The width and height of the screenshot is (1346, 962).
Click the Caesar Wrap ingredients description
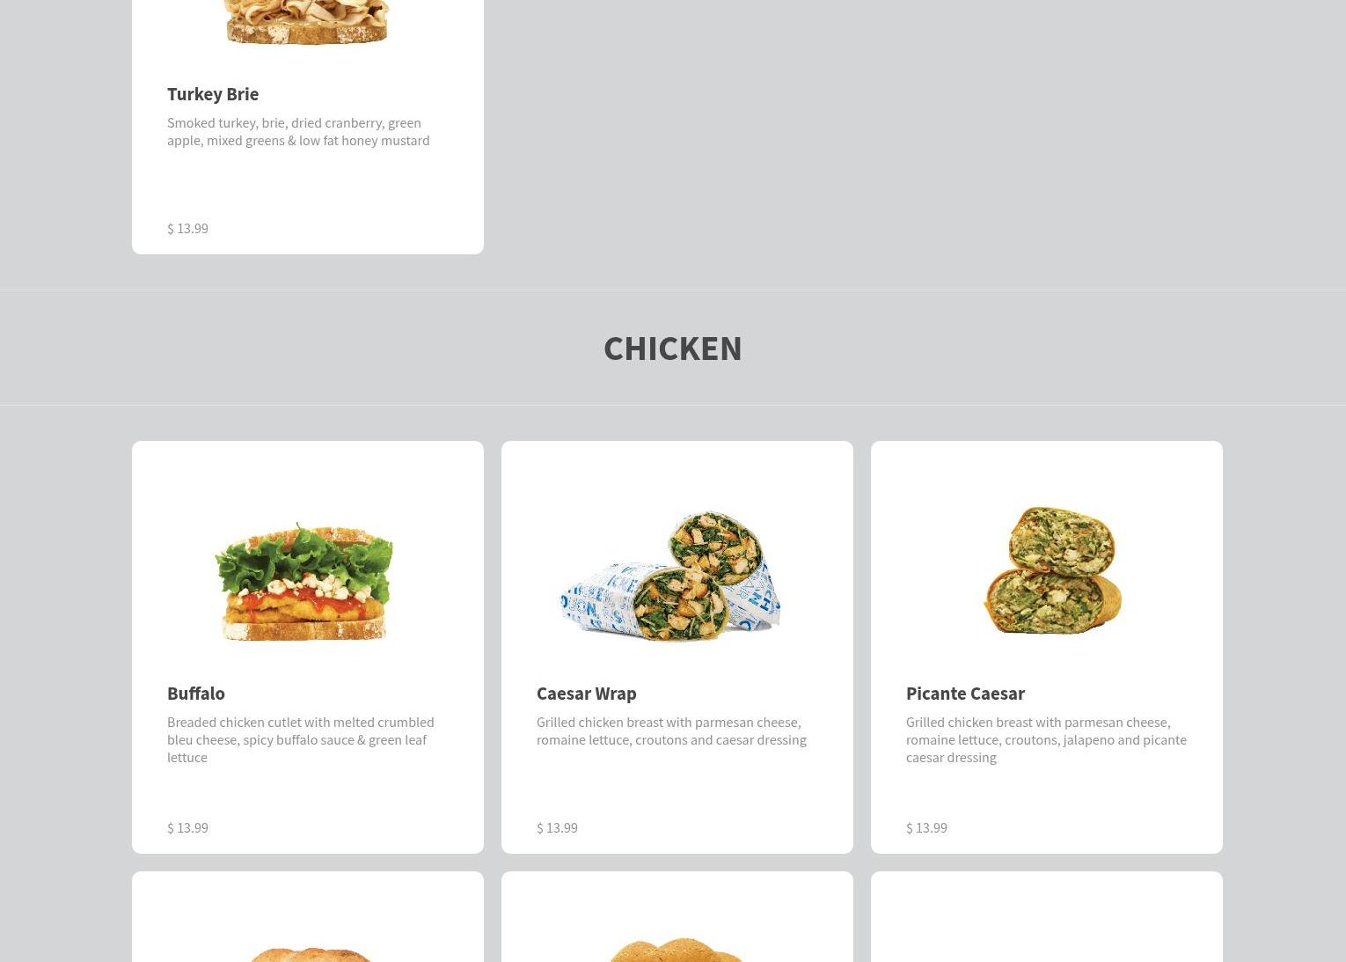tap(671, 731)
